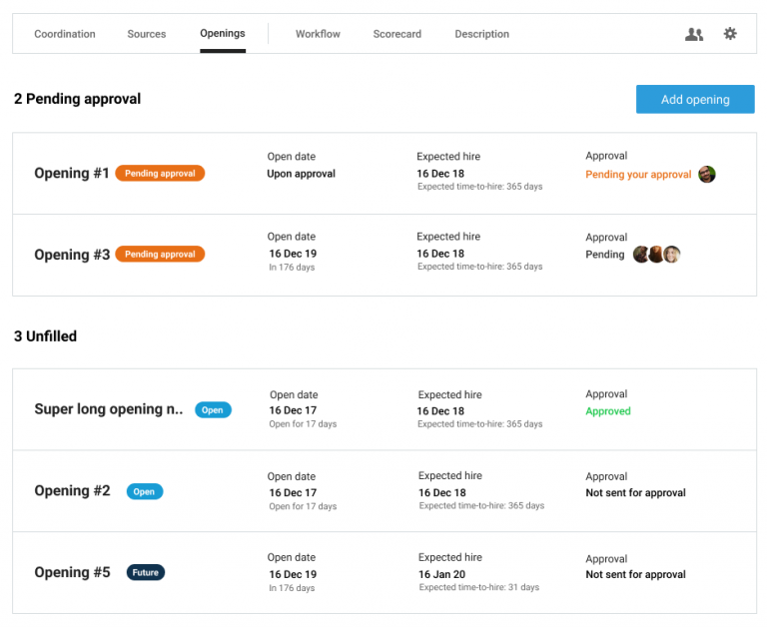Screen dimensions: 767x627
Task: Open the Workflow tab
Action: [318, 34]
